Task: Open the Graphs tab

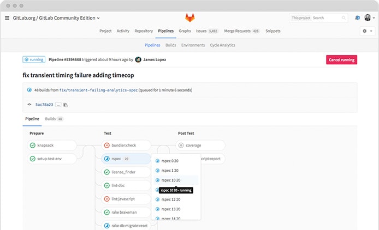Action: click(x=185, y=31)
